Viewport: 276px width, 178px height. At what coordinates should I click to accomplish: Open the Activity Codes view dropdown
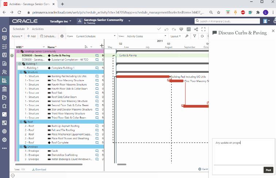[146, 36]
